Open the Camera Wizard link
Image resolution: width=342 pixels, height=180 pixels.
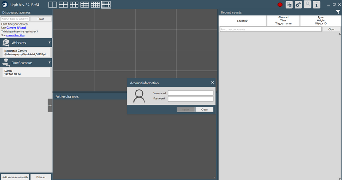tap(16, 28)
